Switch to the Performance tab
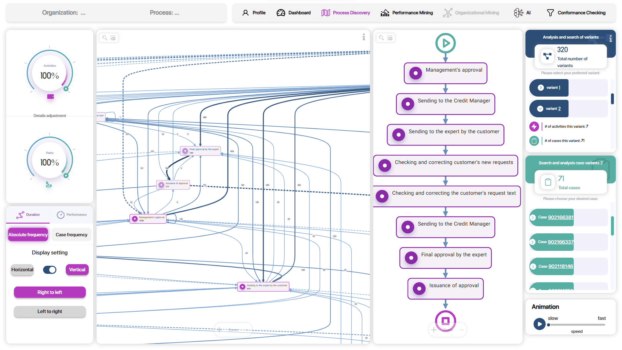The width and height of the screenshot is (622, 350). pyautogui.click(x=72, y=215)
